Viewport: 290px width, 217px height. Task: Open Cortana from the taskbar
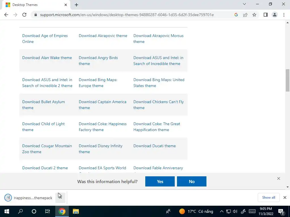point(34,211)
